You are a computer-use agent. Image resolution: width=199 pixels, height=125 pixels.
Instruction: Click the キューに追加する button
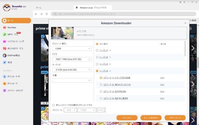point(151,118)
